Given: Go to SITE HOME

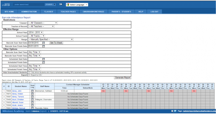Looking at the screenshot, I should pyautogui.click(x=9, y=12).
